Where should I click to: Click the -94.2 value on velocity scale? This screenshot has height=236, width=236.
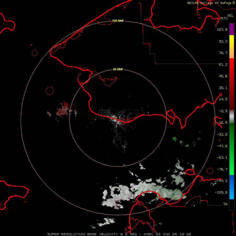222,181
